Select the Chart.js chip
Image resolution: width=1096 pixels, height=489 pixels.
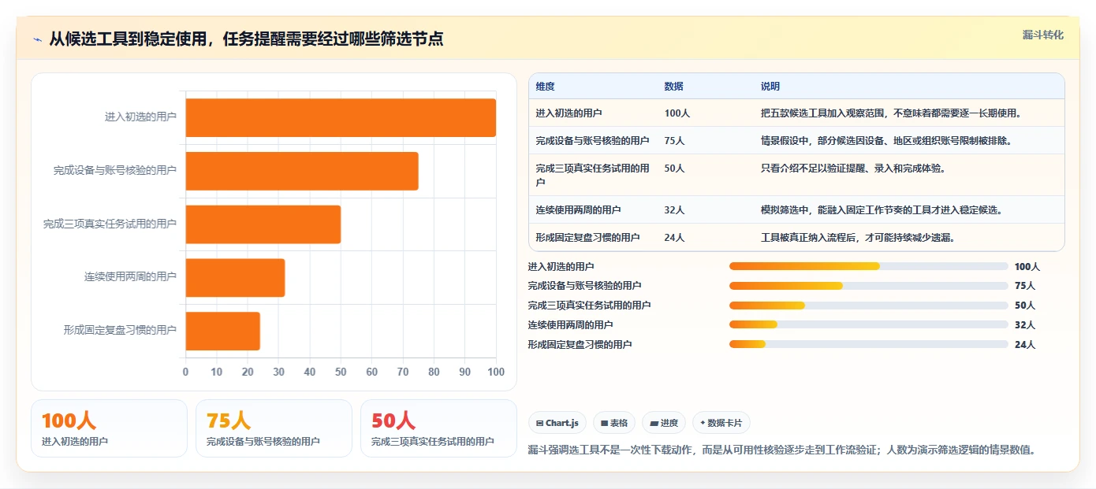(x=557, y=423)
